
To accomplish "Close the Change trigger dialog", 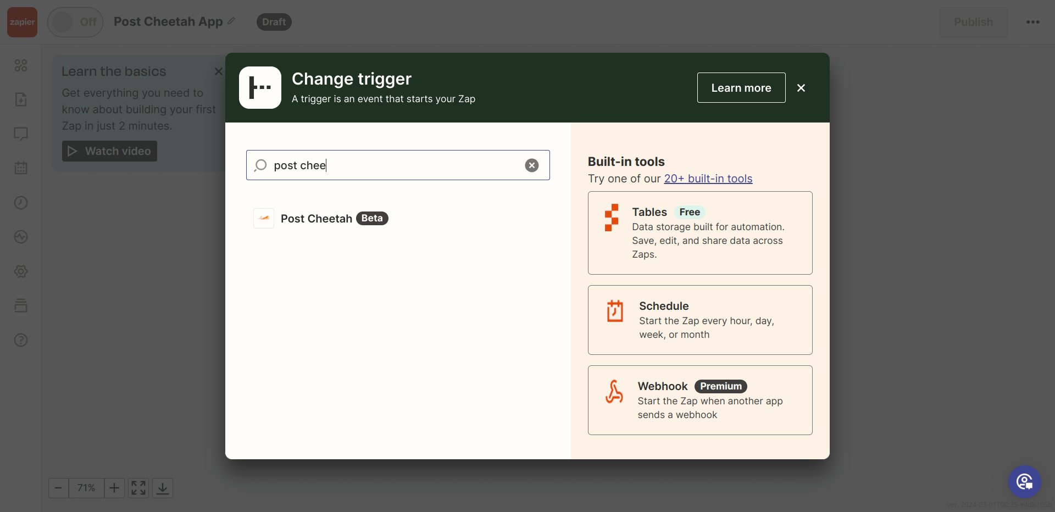I will click(801, 88).
